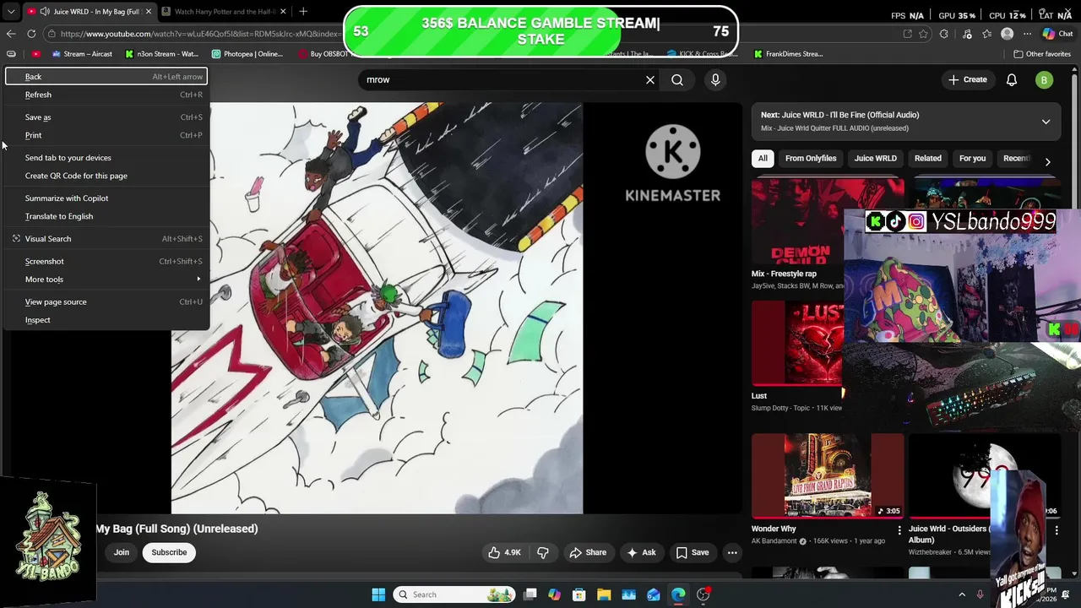Select the All filter chip

[763, 158]
